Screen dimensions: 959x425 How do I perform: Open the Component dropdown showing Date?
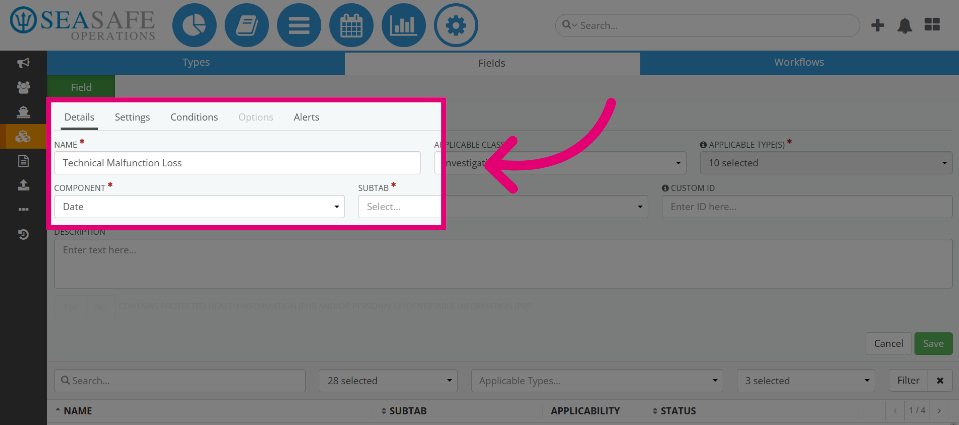point(199,207)
